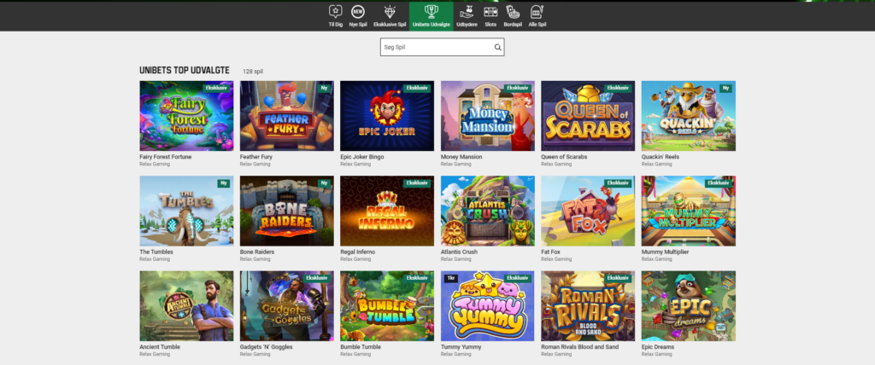
Task: Open Roman Rivals Blood and Sand thumbnail
Action: point(588,306)
